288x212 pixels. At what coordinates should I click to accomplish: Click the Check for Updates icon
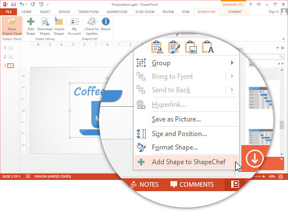pyautogui.click(x=92, y=22)
